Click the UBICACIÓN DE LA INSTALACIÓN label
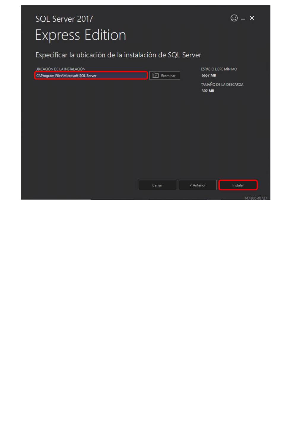This screenshot has height=422, width=282. click(x=60, y=69)
